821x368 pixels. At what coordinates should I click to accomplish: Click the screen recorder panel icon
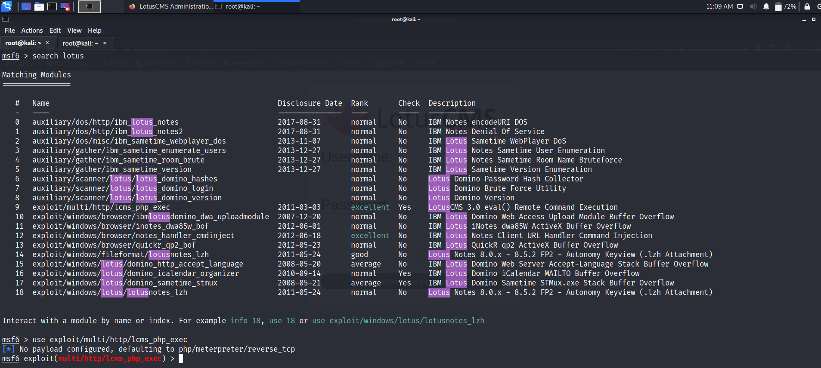[65, 6]
